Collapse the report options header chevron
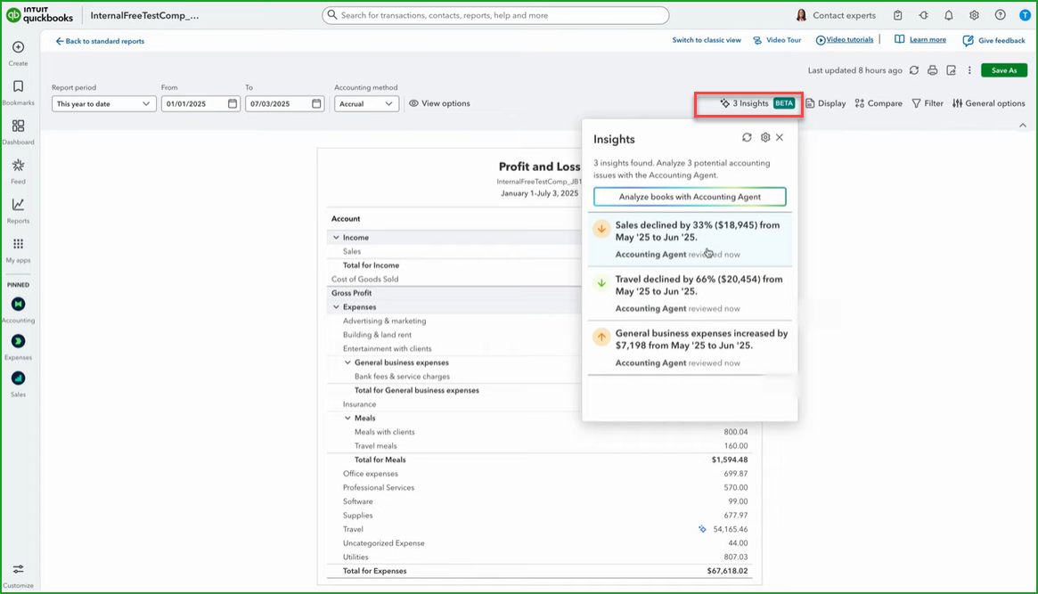 coord(1023,126)
